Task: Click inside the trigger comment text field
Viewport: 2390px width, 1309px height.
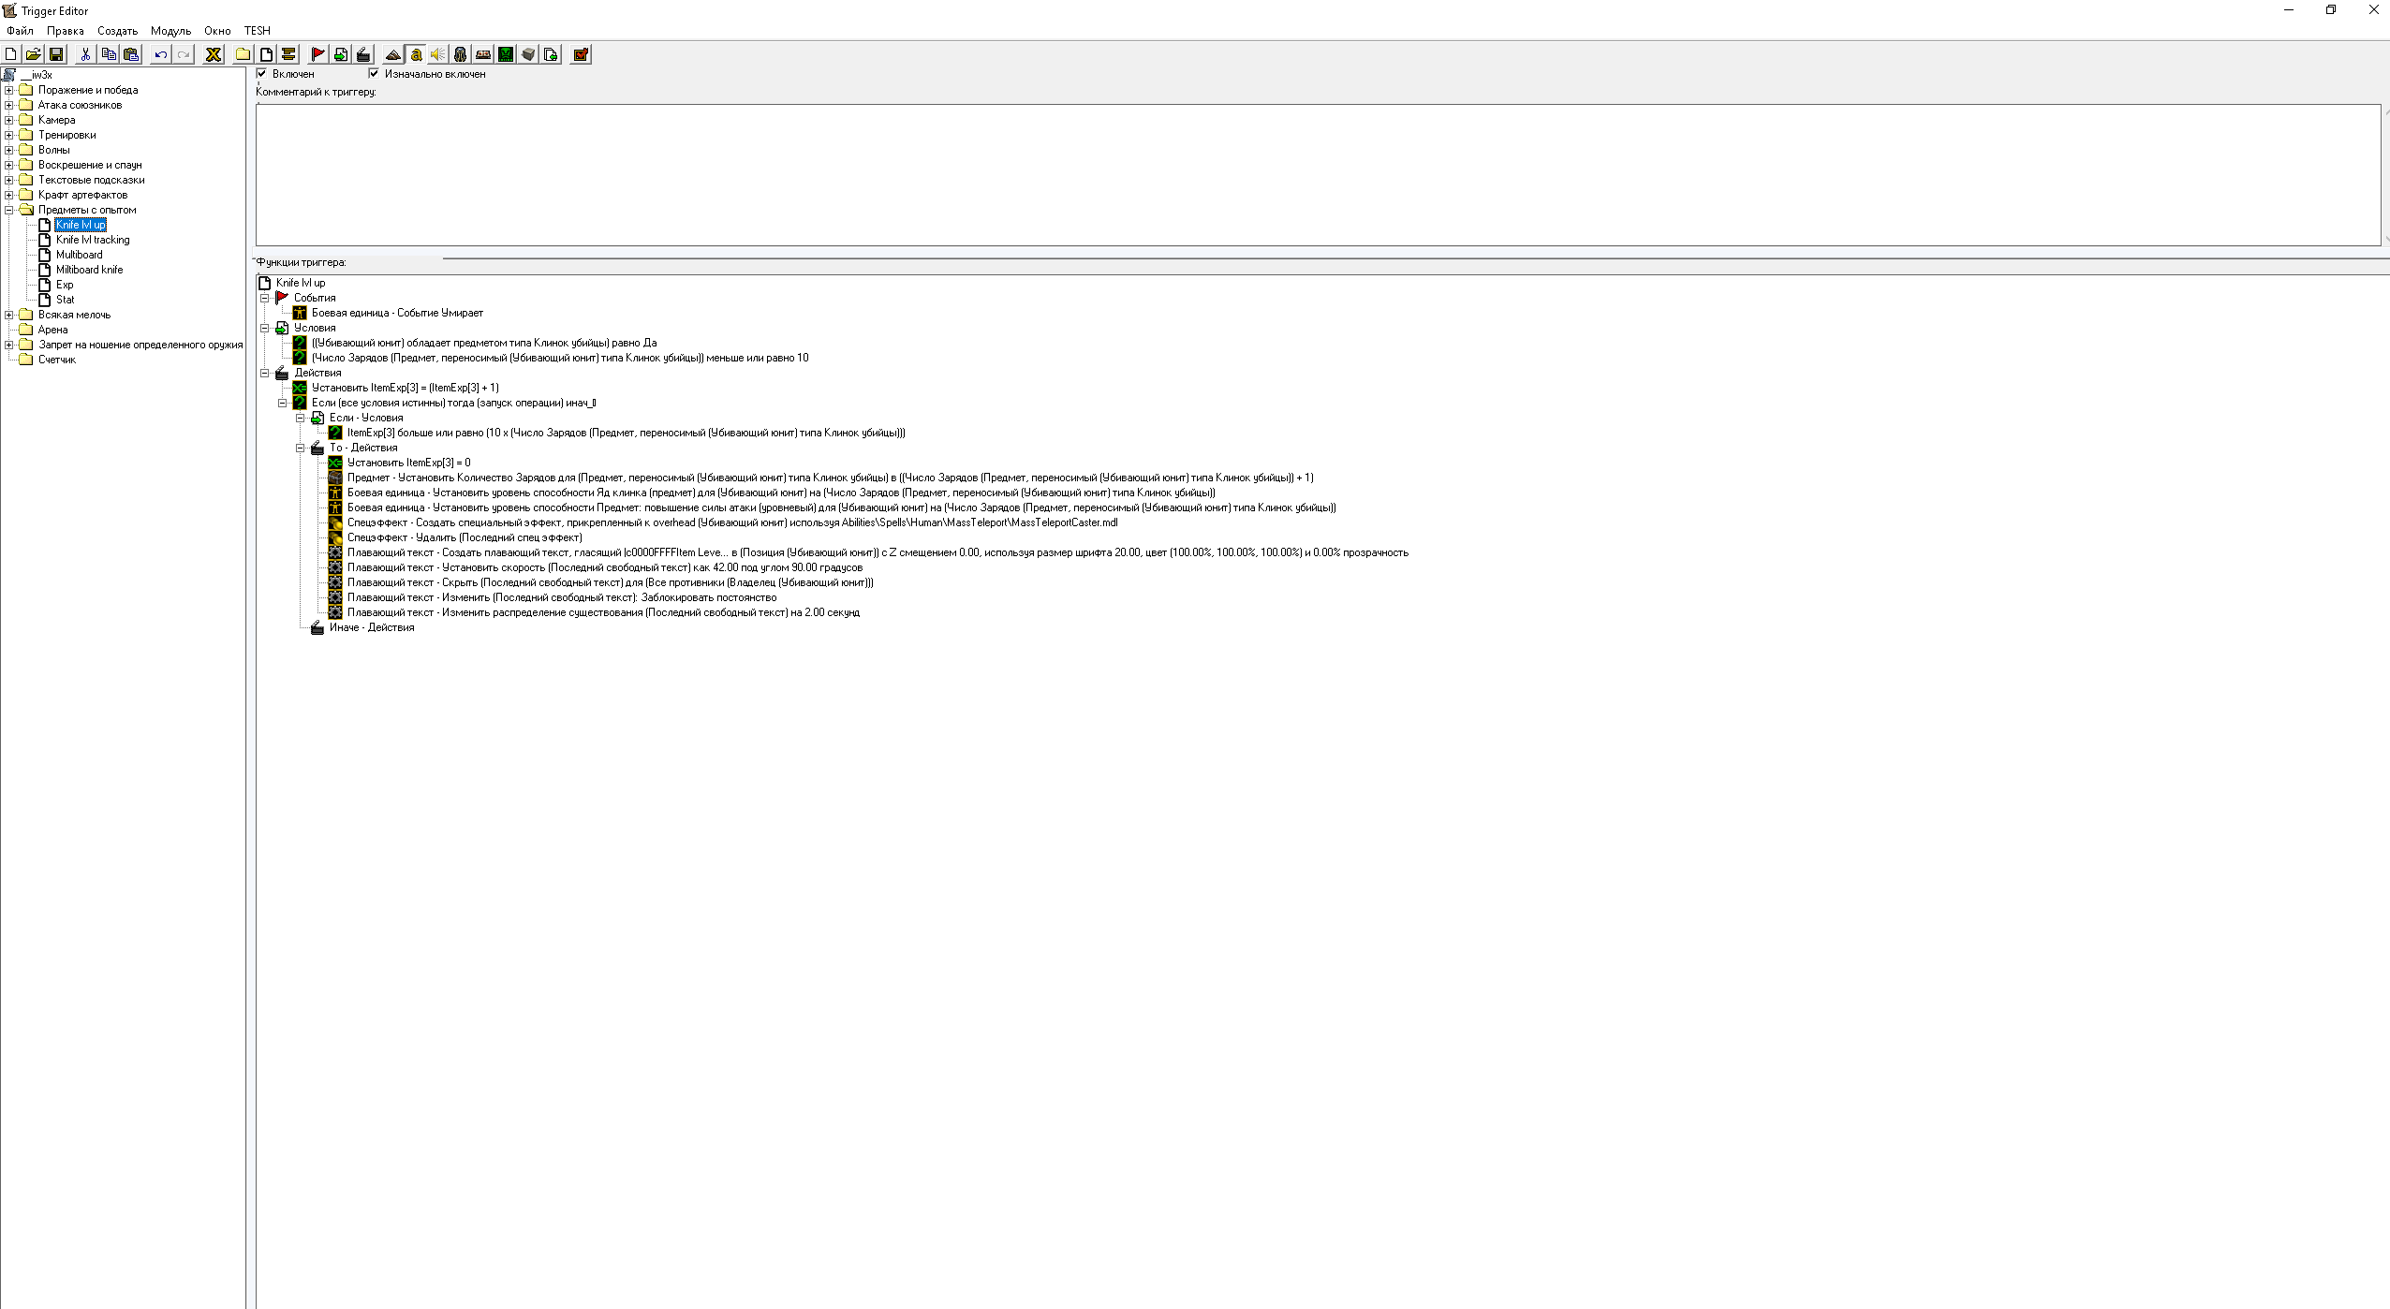Action: pyautogui.click(x=1311, y=174)
